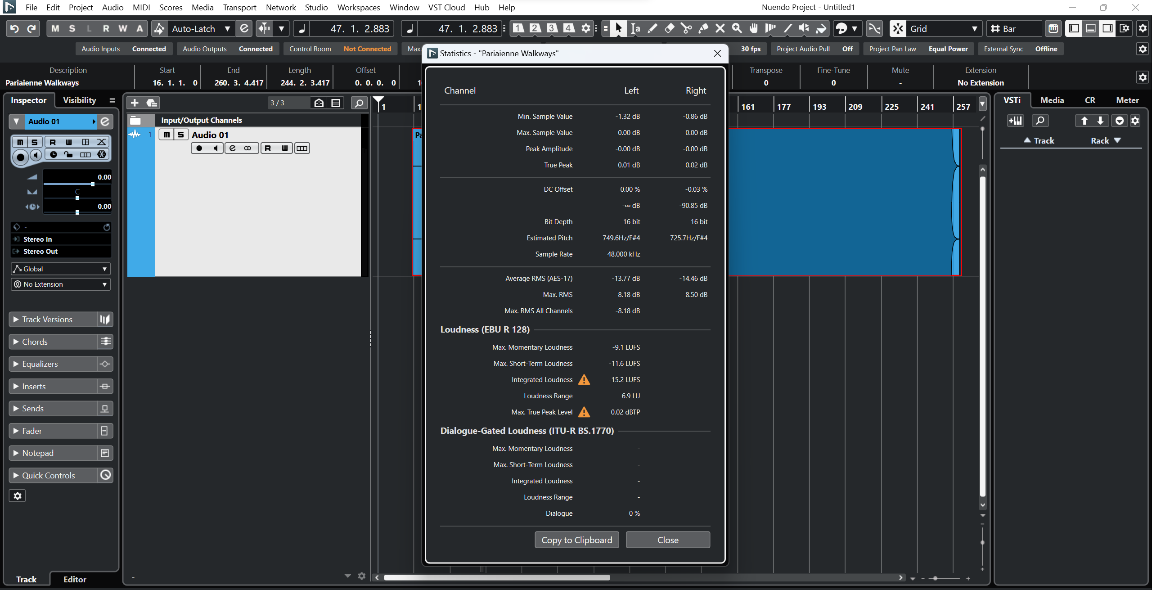Select the Glue tool
This screenshot has height=590, width=1152.
click(x=703, y=29)
